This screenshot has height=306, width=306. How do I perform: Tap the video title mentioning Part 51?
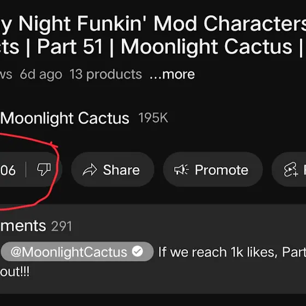click(153, 36)
